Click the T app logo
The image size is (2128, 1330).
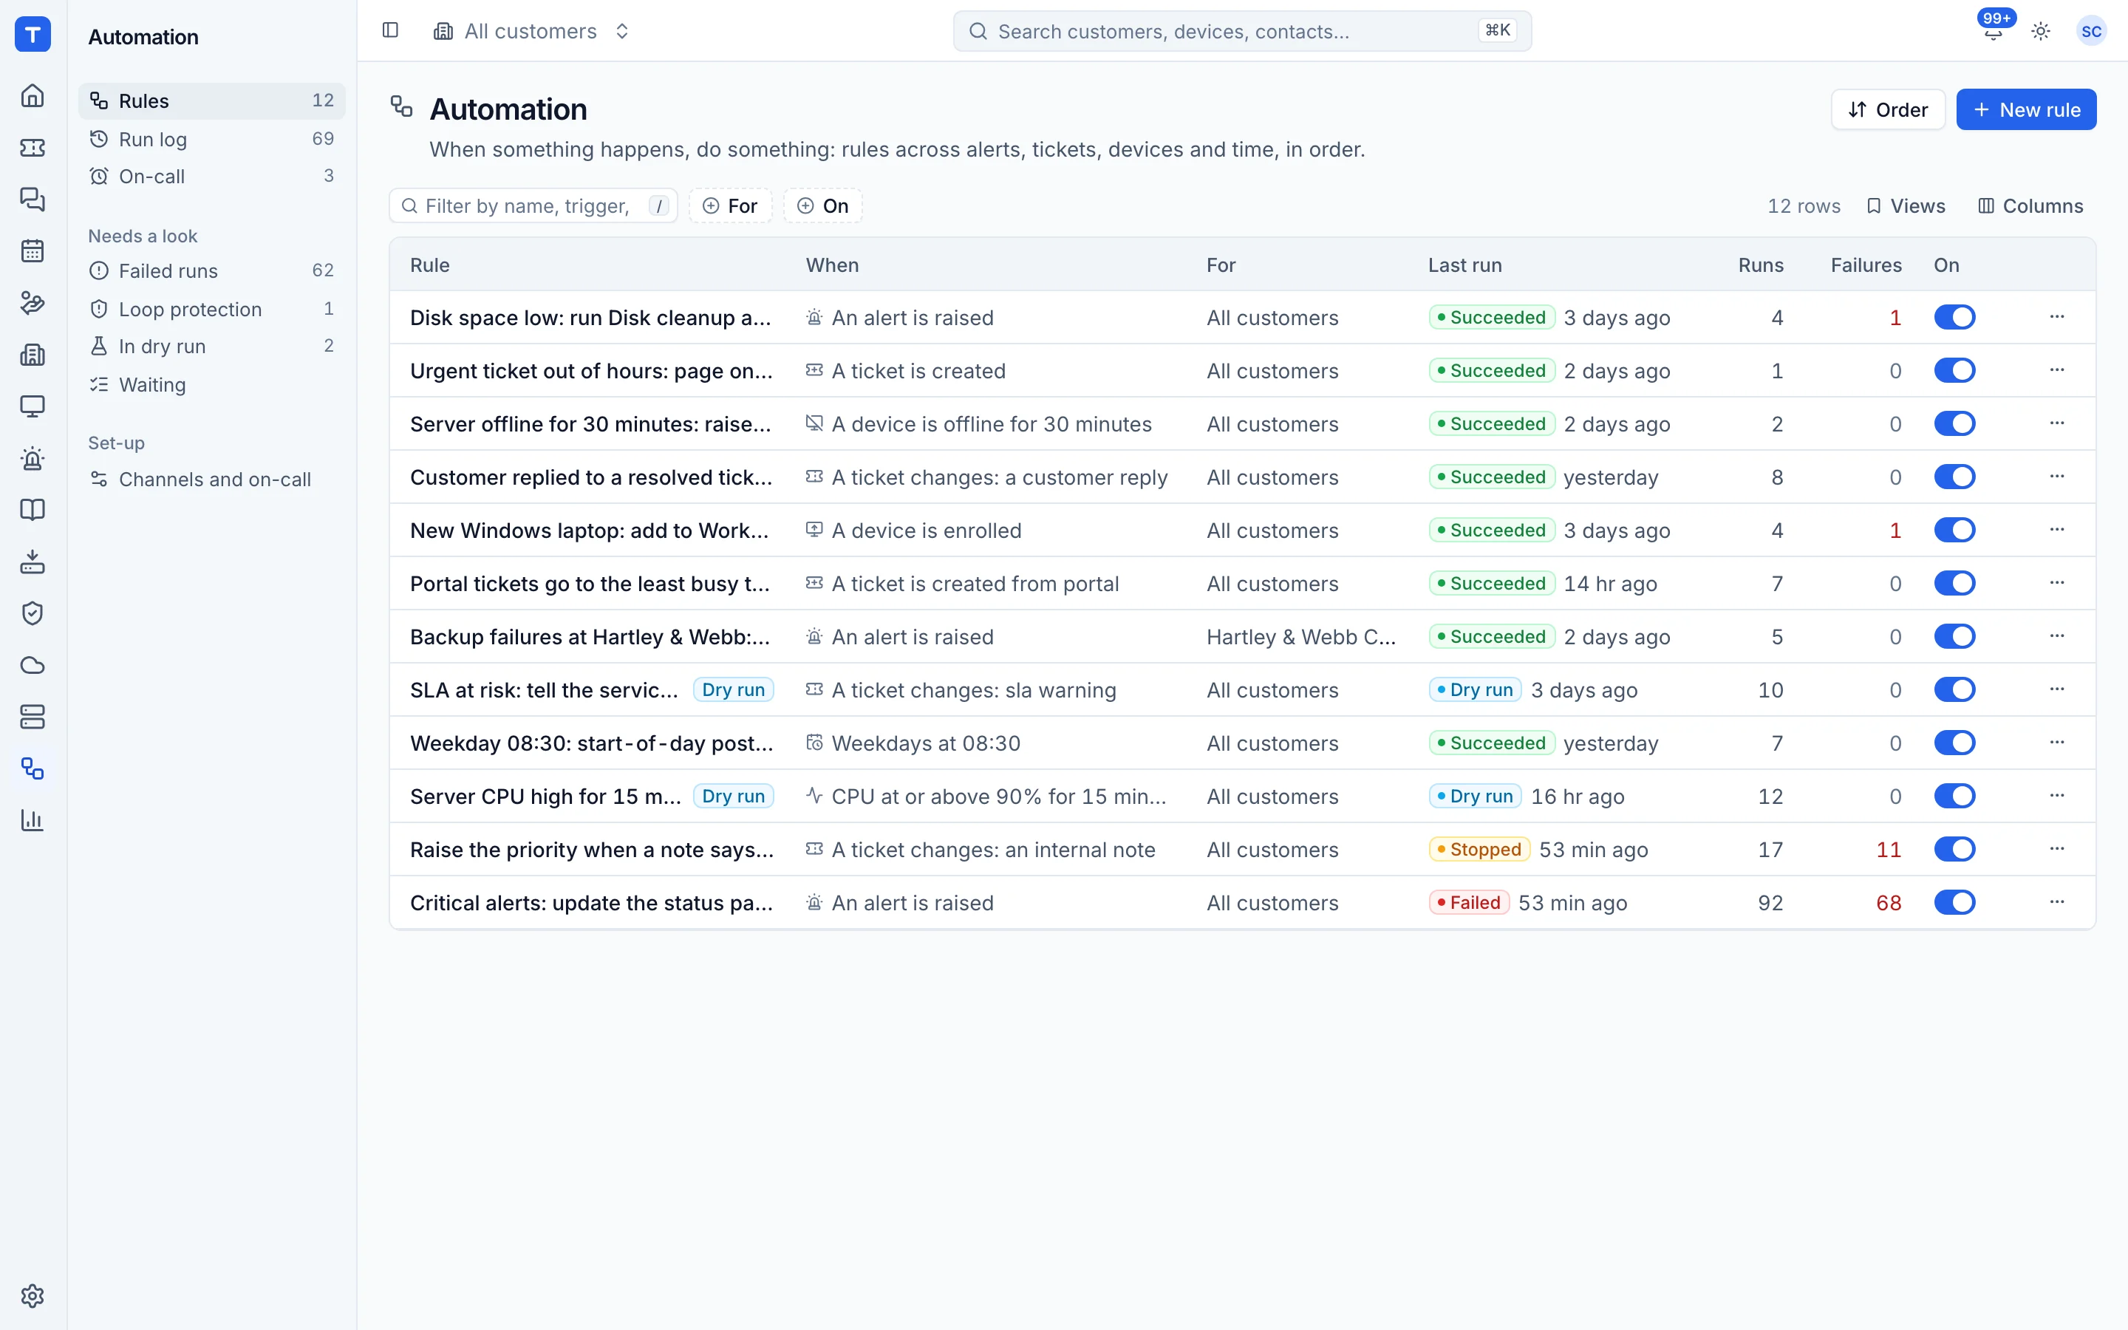click(x=33, y=34)
